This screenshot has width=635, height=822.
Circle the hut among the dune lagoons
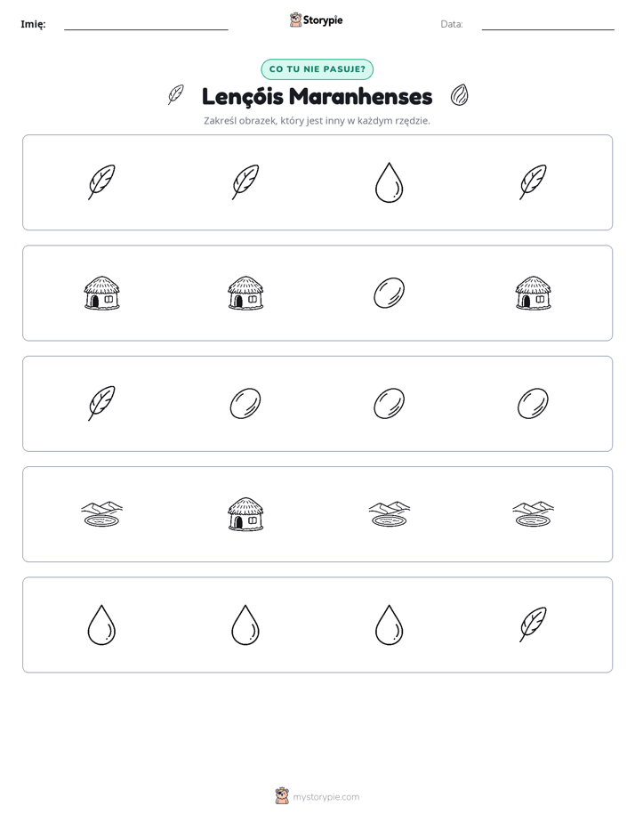[245, 514]
